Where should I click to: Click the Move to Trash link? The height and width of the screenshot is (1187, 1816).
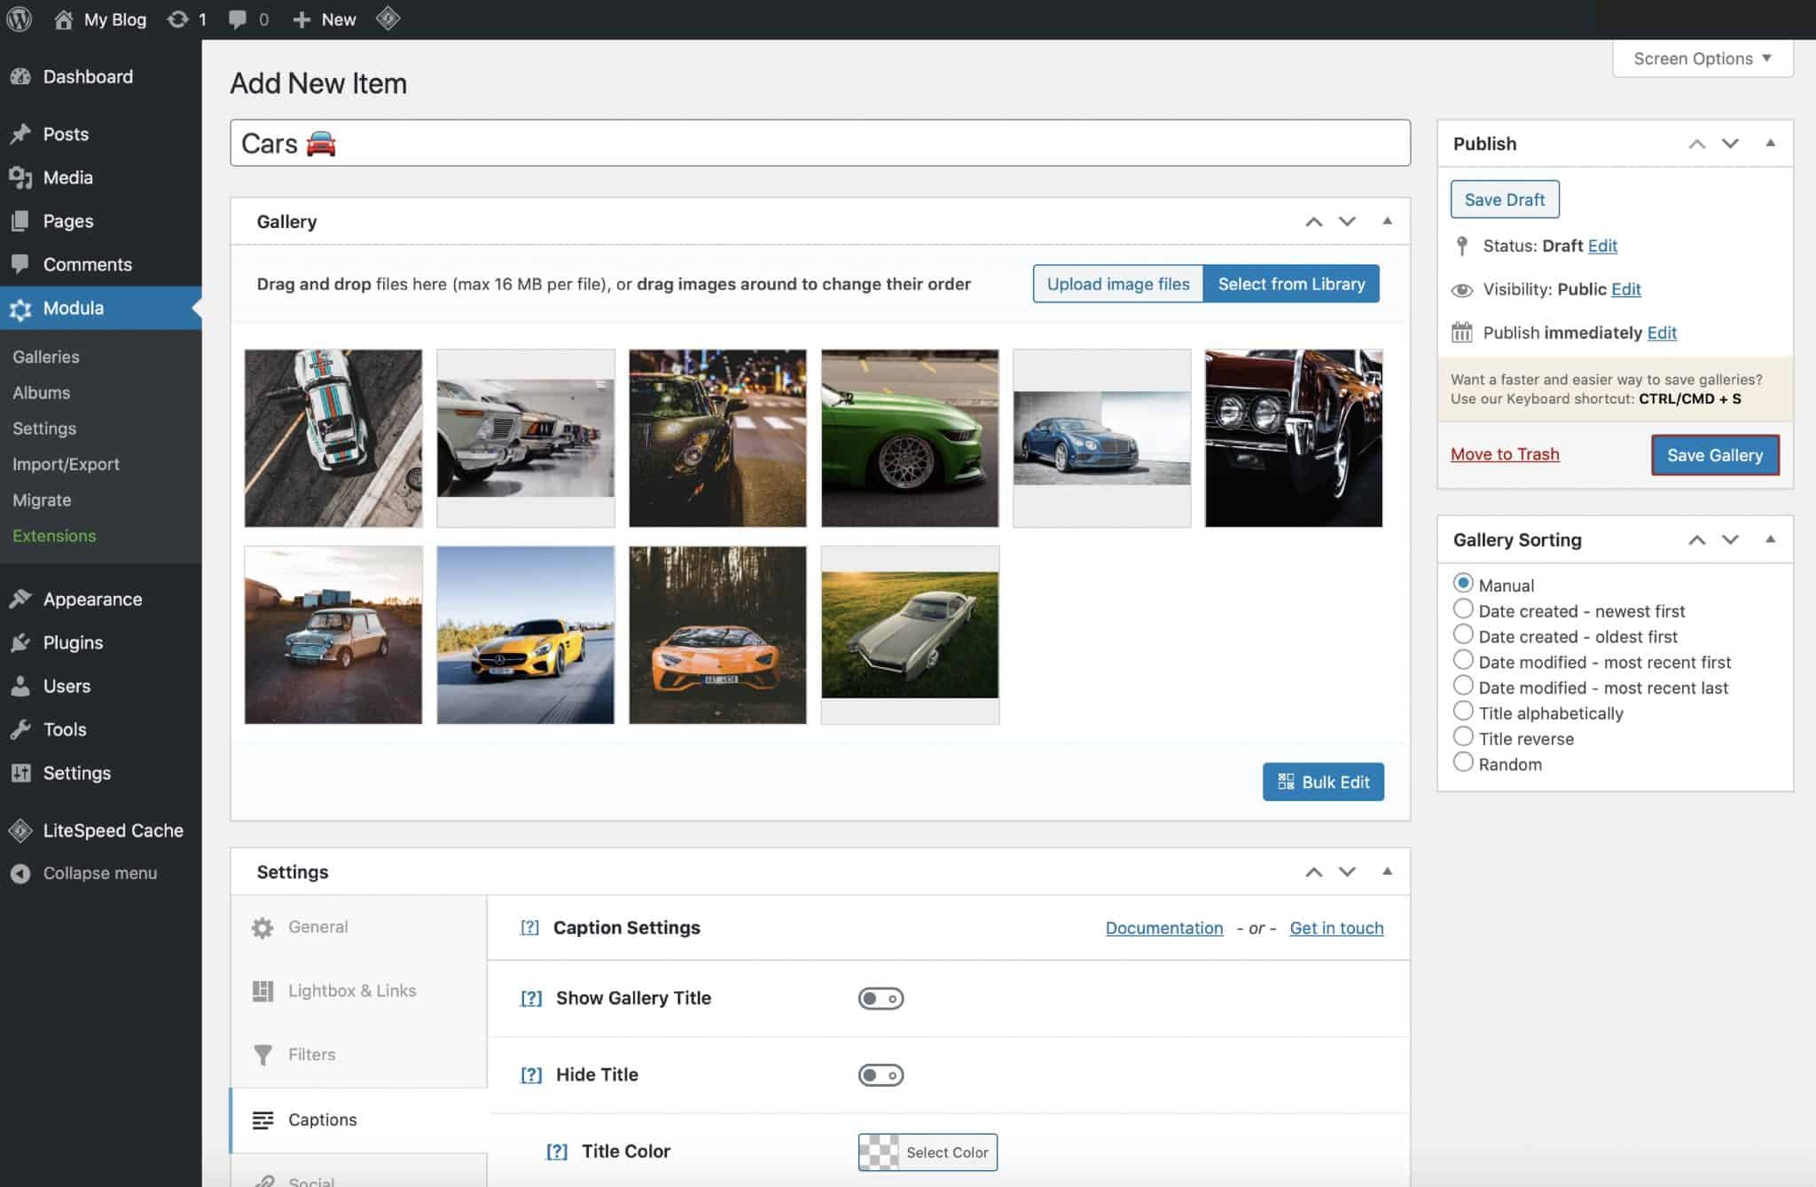[x=1505, y=453]
